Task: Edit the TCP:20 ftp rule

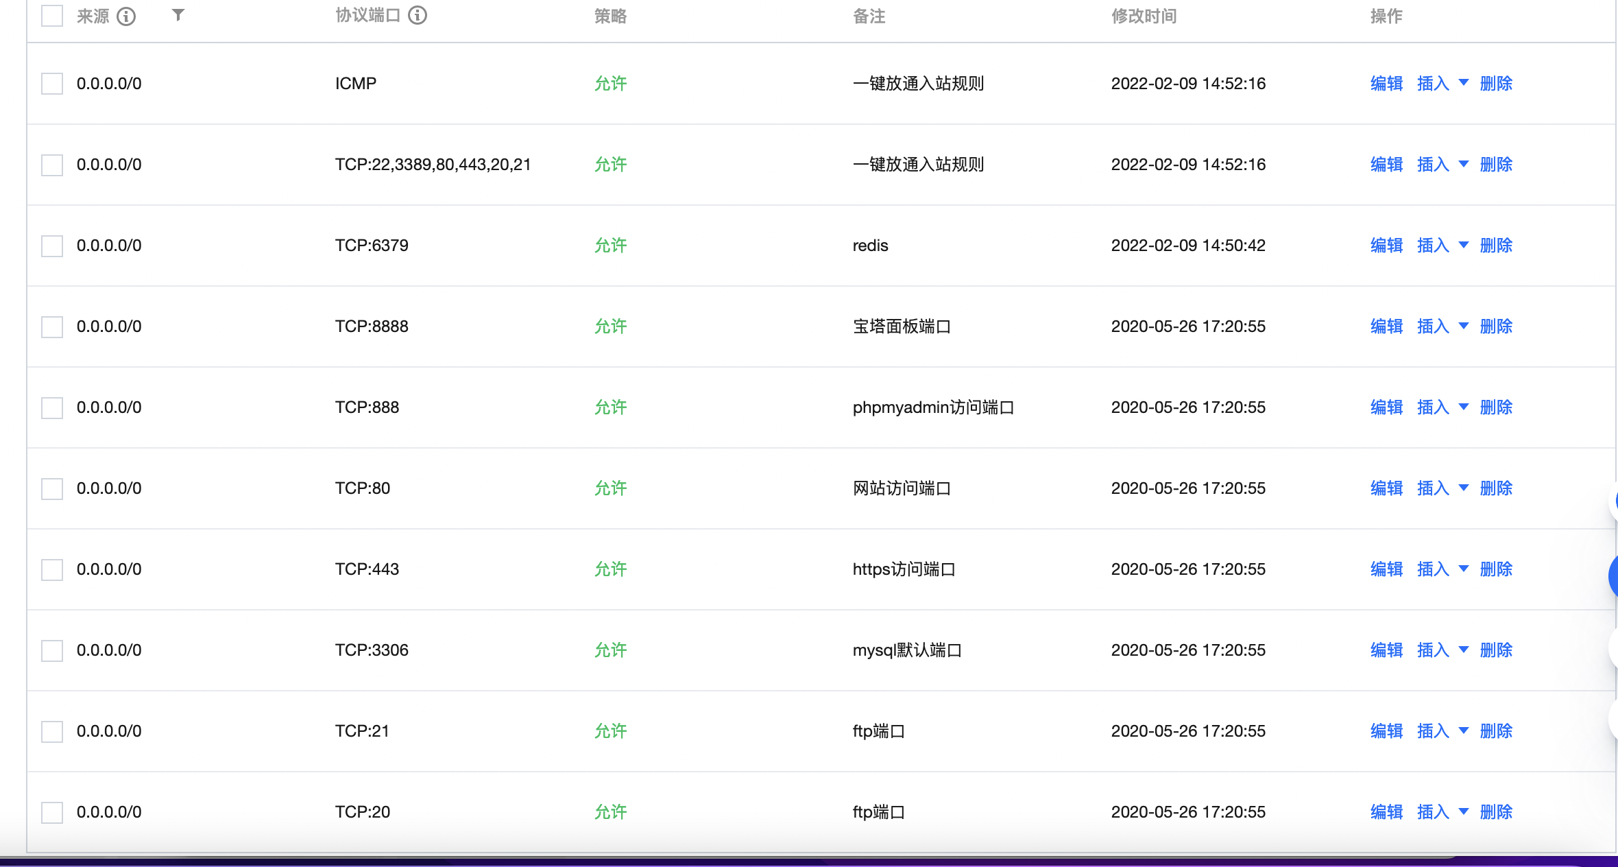Action: pos(1386,812)
